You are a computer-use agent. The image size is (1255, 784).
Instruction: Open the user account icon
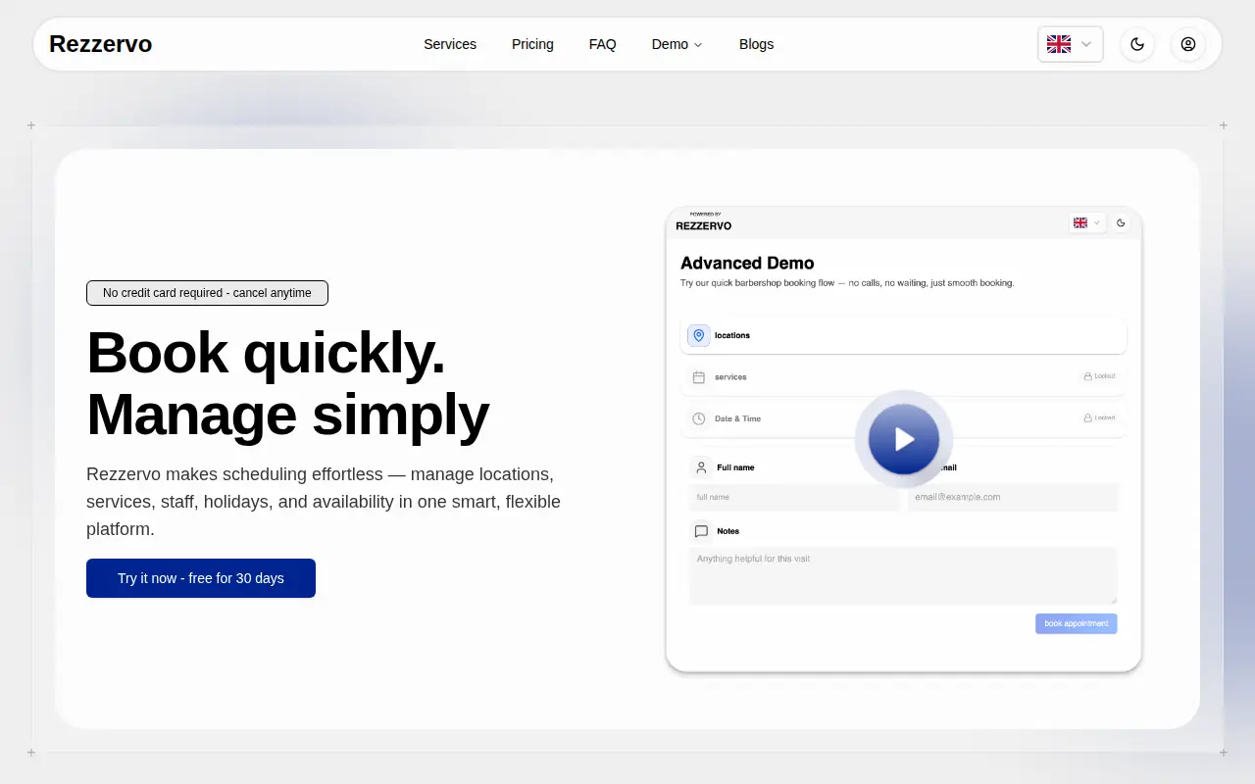[x=1188, y=44]
